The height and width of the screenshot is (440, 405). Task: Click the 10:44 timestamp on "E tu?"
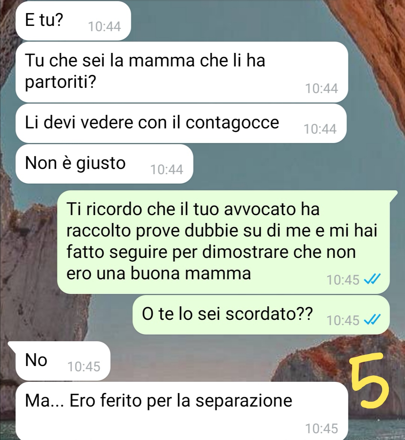104,27
